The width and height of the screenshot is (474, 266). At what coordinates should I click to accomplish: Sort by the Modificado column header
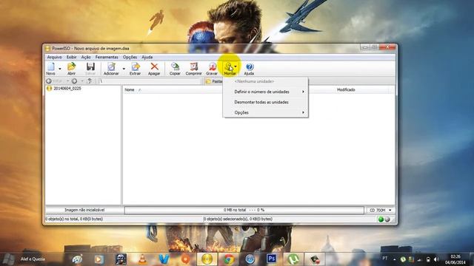click(x=346, y=90)
